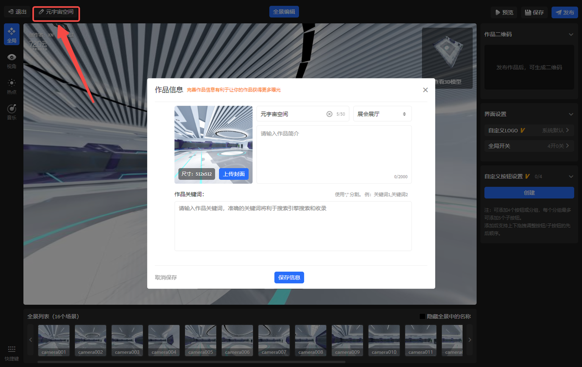
Task: Open the 全局 global settings sidebar icon
Action: click(11, 34)
